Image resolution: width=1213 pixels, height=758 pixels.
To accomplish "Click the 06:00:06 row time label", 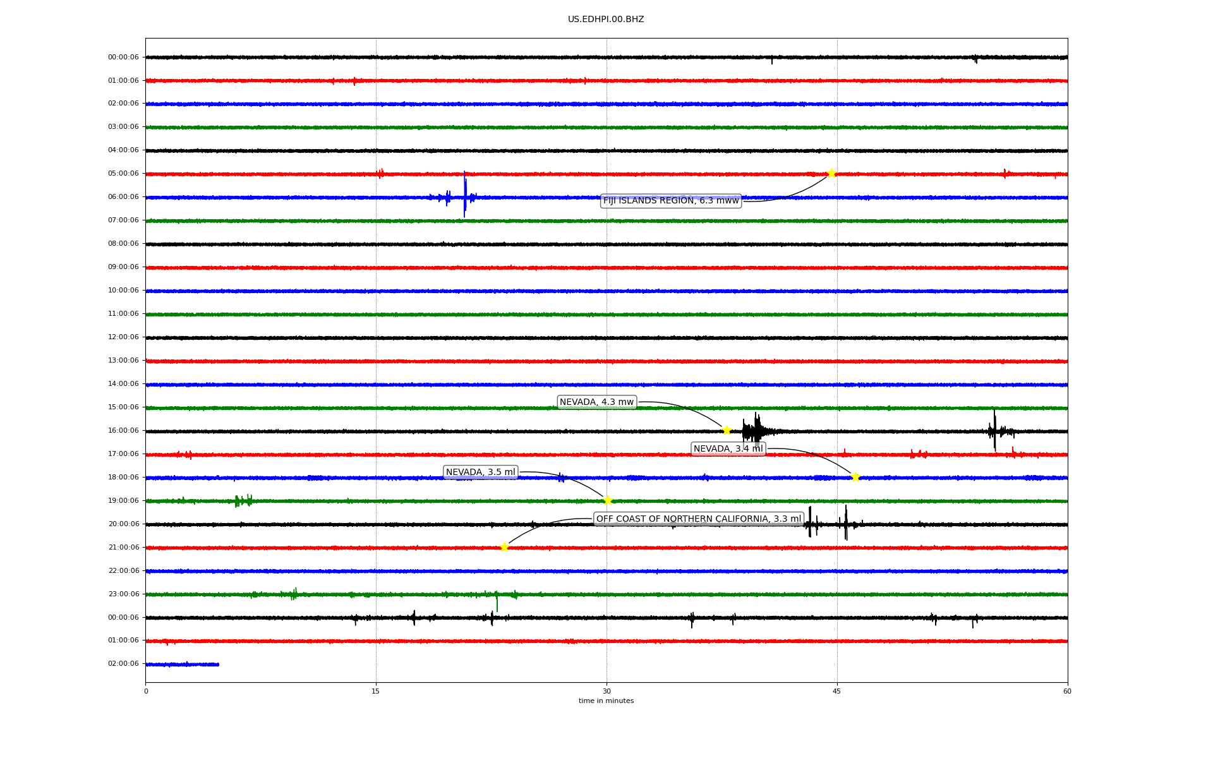I will coord(123,197).
